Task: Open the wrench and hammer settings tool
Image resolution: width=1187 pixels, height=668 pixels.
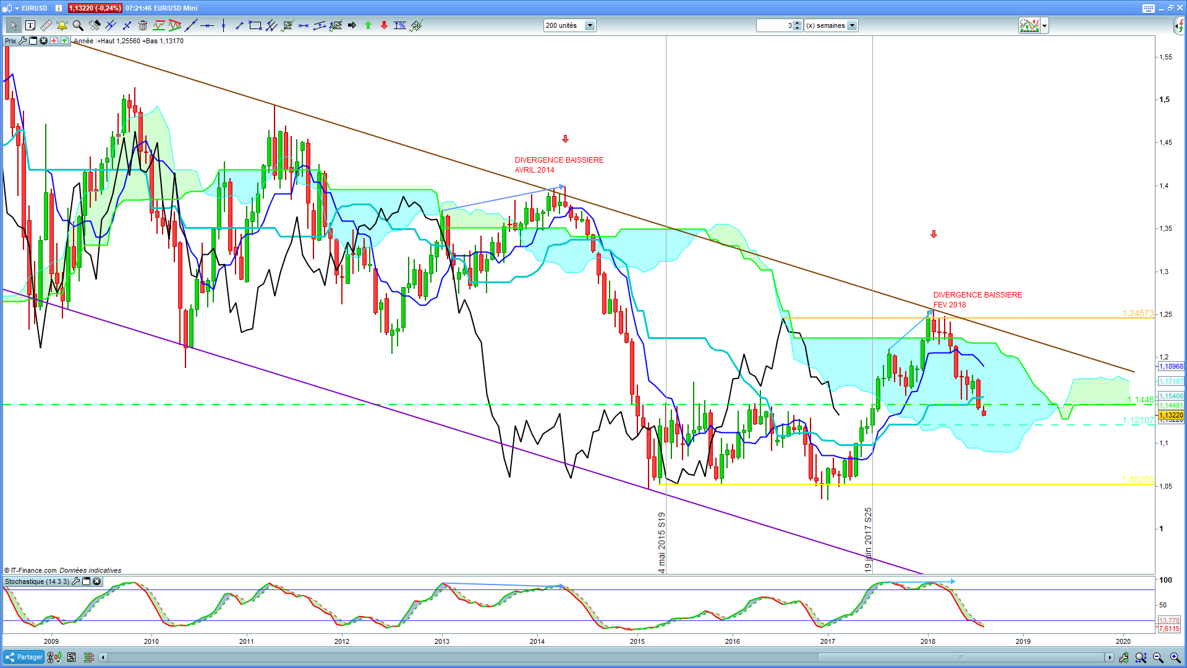Action: coord(94,25)
